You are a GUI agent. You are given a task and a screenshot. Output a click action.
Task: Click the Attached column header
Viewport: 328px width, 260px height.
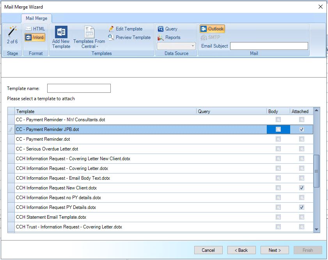[301, 111]
